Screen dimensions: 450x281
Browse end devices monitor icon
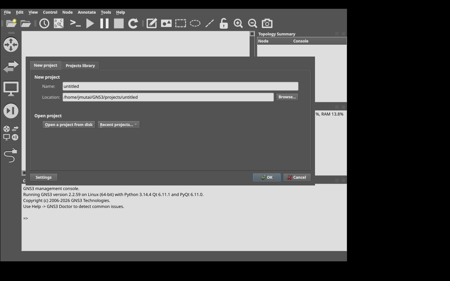point(11,89)
